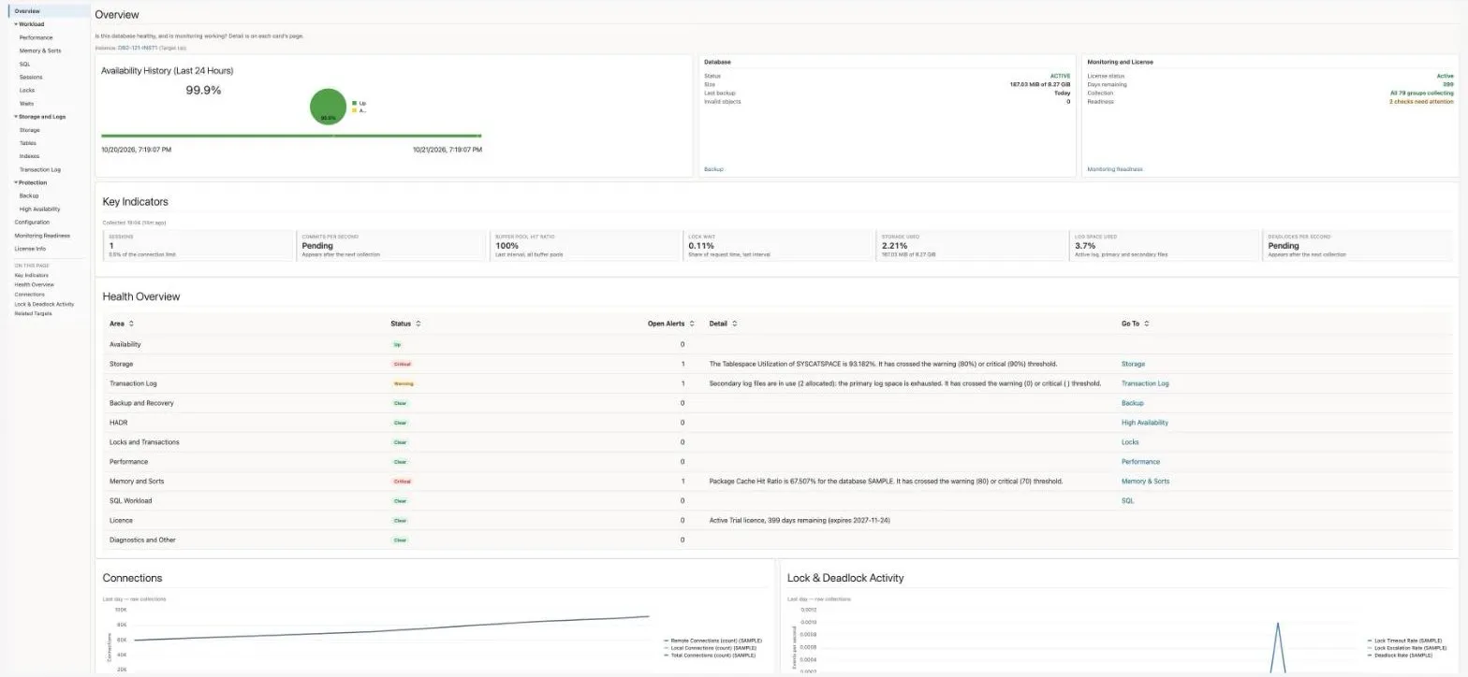Follow the Memory & Sorts Go To link
Screen dimensions: 1468x677
tap(1145, 482)
